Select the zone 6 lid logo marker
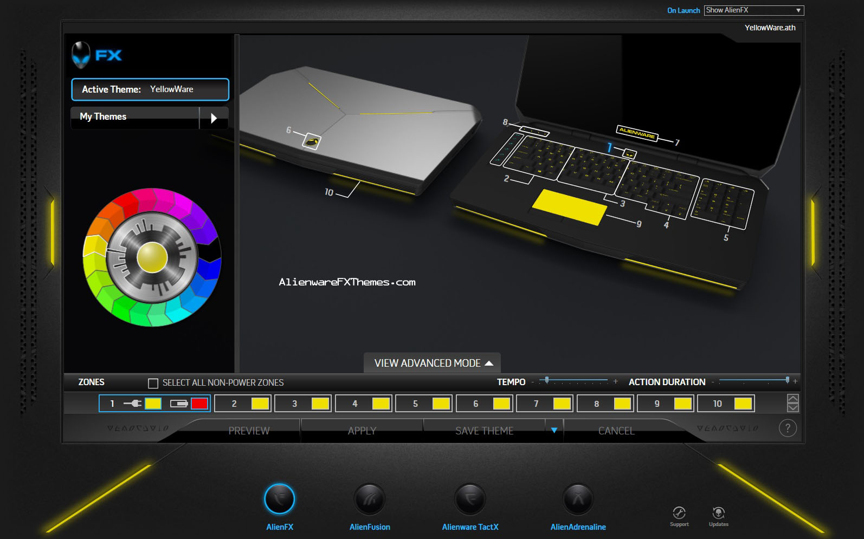Screen dimensions: 864x539 click(x=311, y=142)
